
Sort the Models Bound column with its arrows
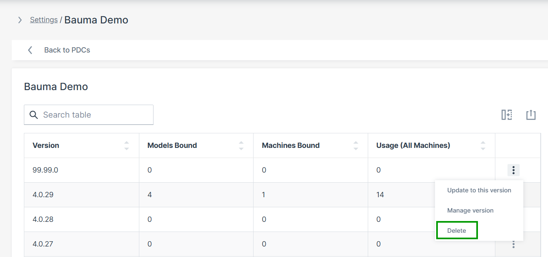241,145
